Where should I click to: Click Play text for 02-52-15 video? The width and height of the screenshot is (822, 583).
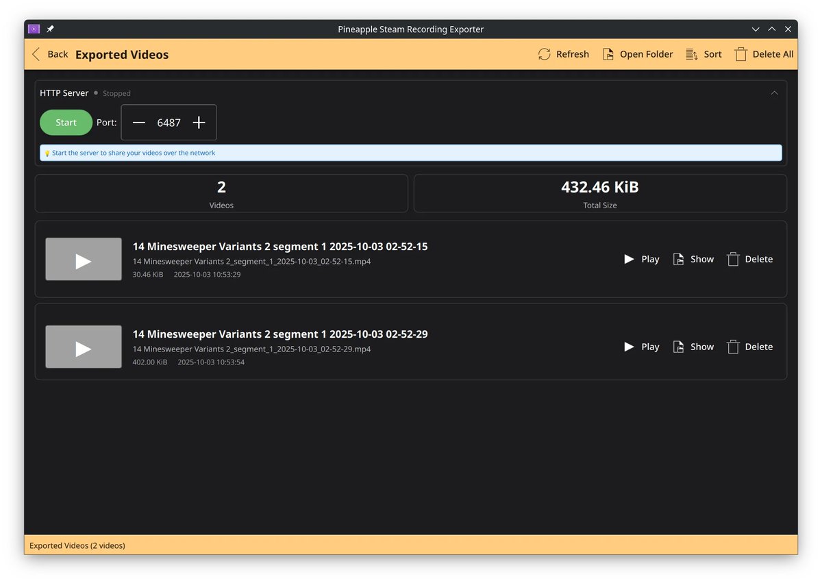pyautogui.click(x=650, y=259)
